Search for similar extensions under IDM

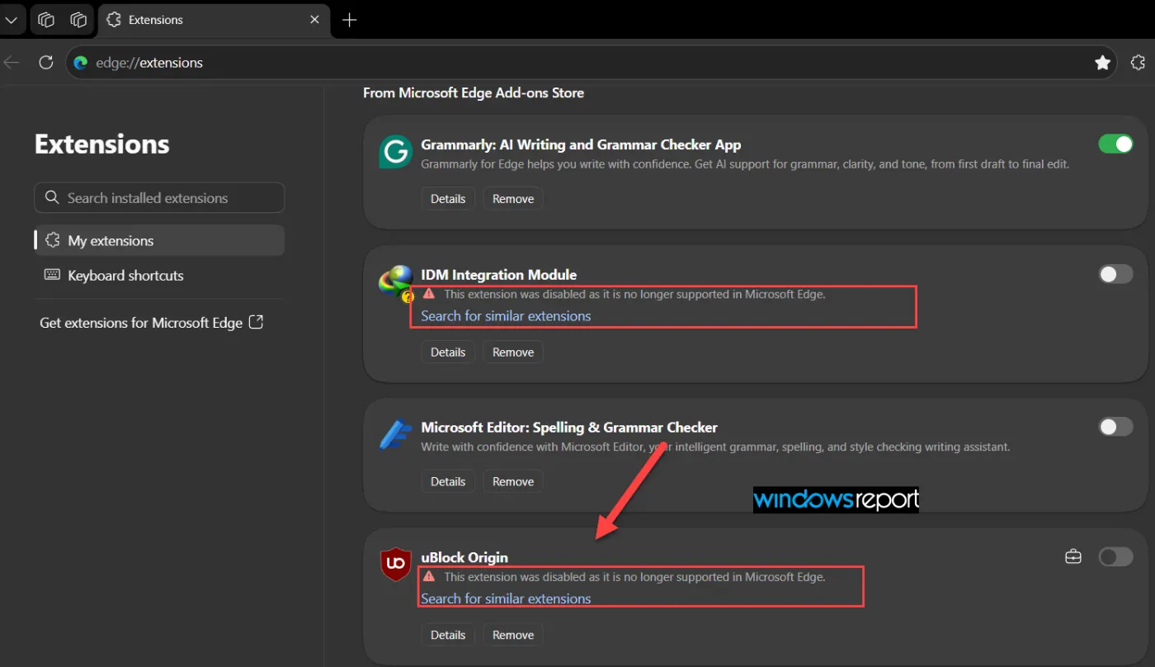point(506,316)
